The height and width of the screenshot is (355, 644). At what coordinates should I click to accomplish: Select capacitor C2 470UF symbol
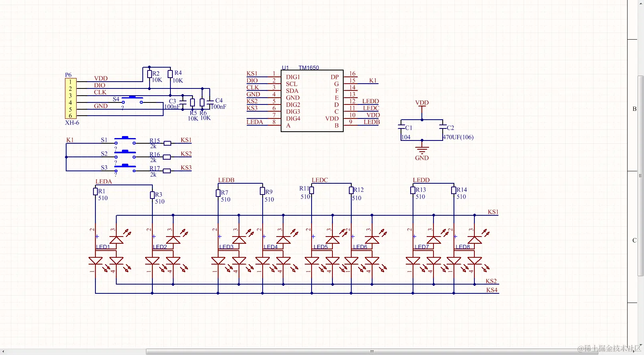(x=443, y=126)
